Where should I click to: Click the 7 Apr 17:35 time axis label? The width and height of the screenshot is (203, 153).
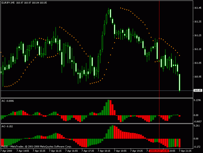point(88,151)
